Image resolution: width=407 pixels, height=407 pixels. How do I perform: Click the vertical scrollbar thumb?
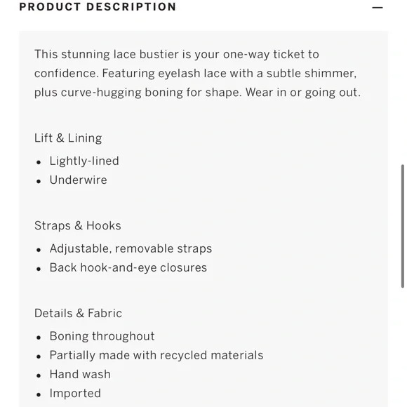click(x=403, y=226)
